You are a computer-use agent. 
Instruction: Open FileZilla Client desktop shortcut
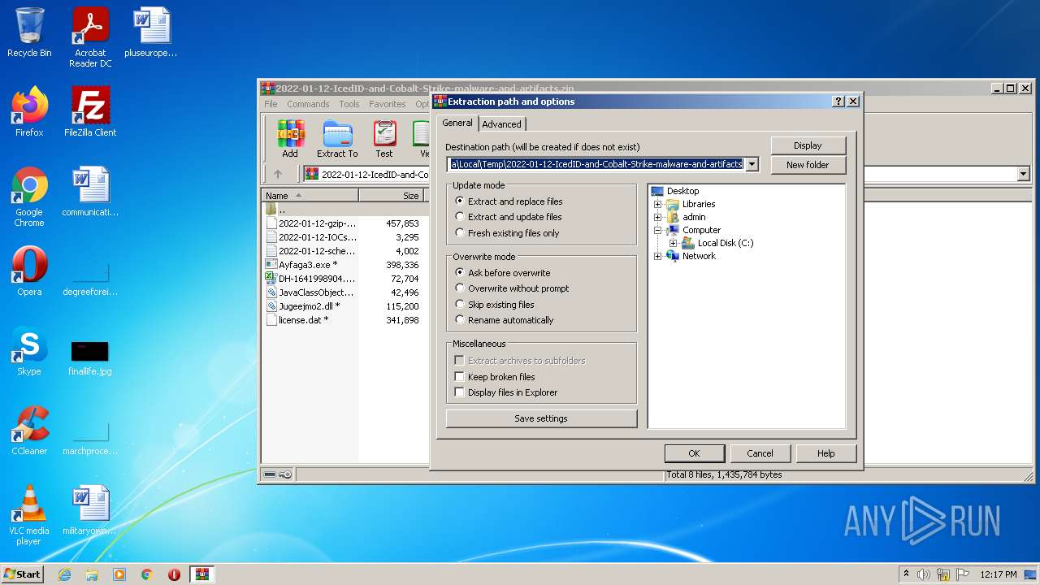click(x=90, y=112)
